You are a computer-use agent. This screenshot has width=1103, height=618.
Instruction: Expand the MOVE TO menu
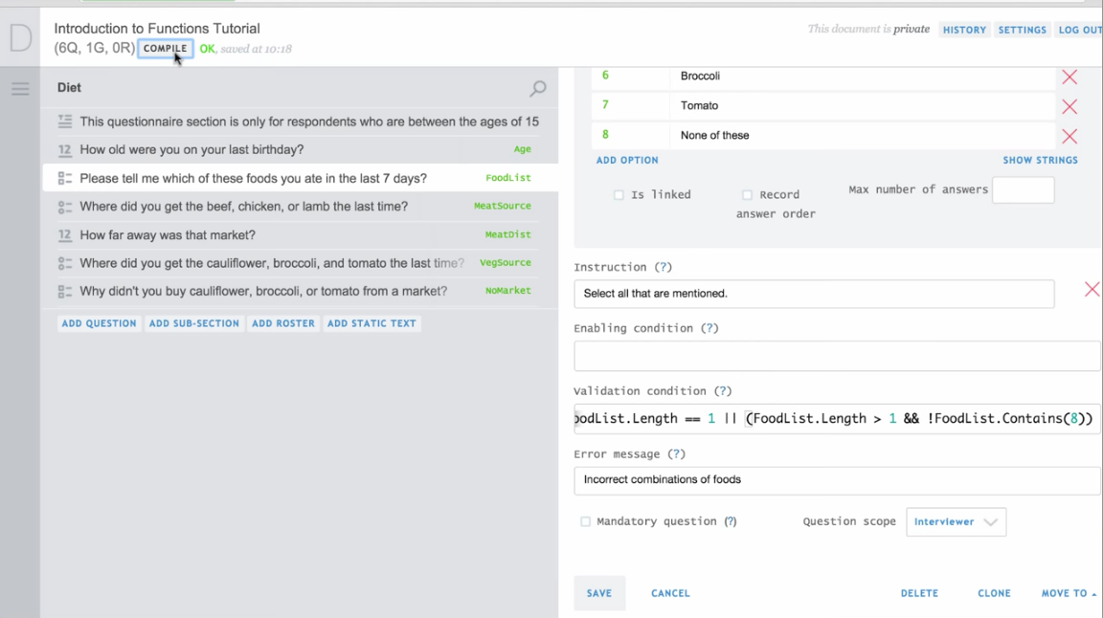(x=1066, y=593)
